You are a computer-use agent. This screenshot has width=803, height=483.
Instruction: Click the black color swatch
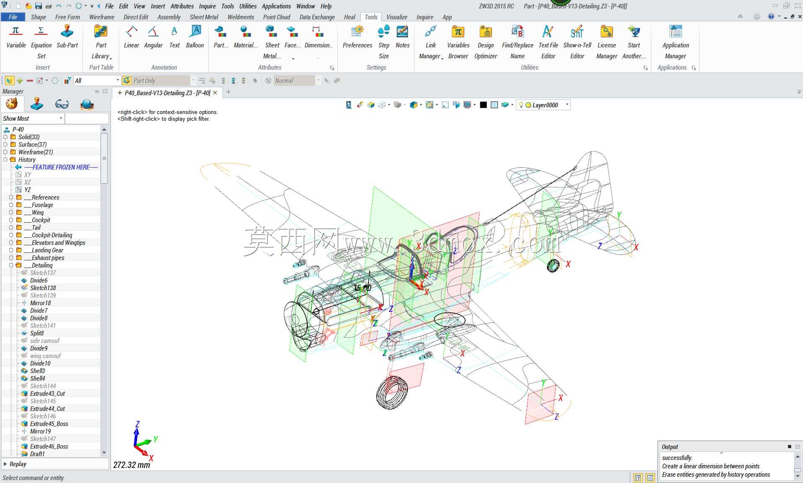point(483,105)
